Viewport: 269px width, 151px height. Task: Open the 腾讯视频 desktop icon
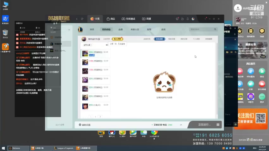tap(133, 134)
